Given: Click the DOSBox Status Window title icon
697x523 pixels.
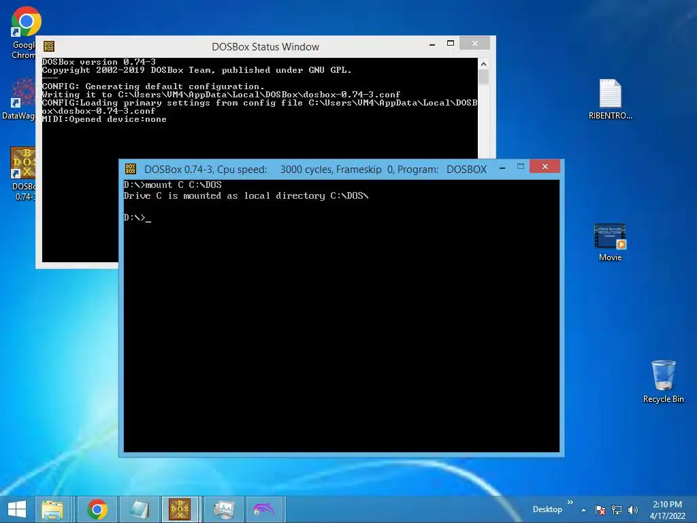Looking at the screenshot, I should (x=49, y=46).
